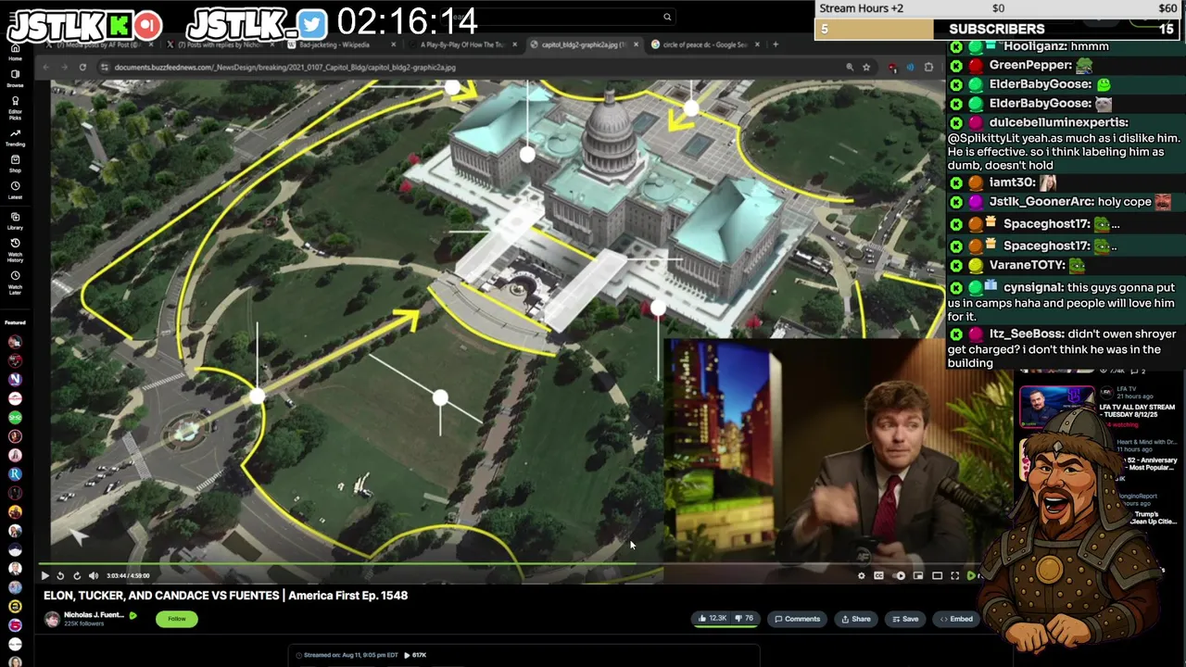Open Editor Picks in sidebar

click(x=15, y=107)
